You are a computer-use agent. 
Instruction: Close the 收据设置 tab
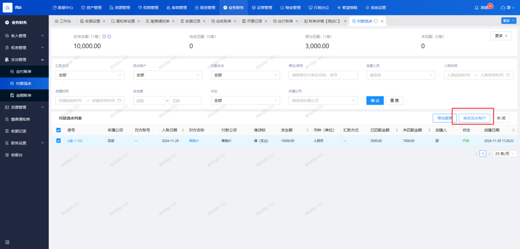click(104, 21)
